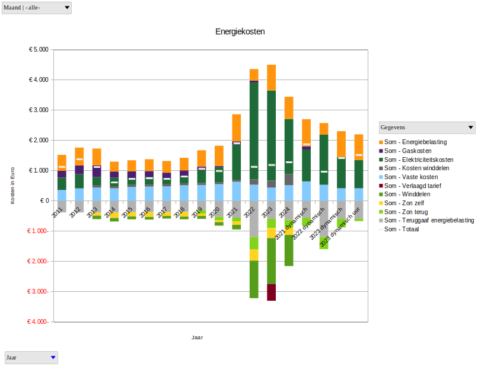The image size is (481, 366).
Task: Select the Elektriciteitskosten legend entry
Action: coord(419,160)
